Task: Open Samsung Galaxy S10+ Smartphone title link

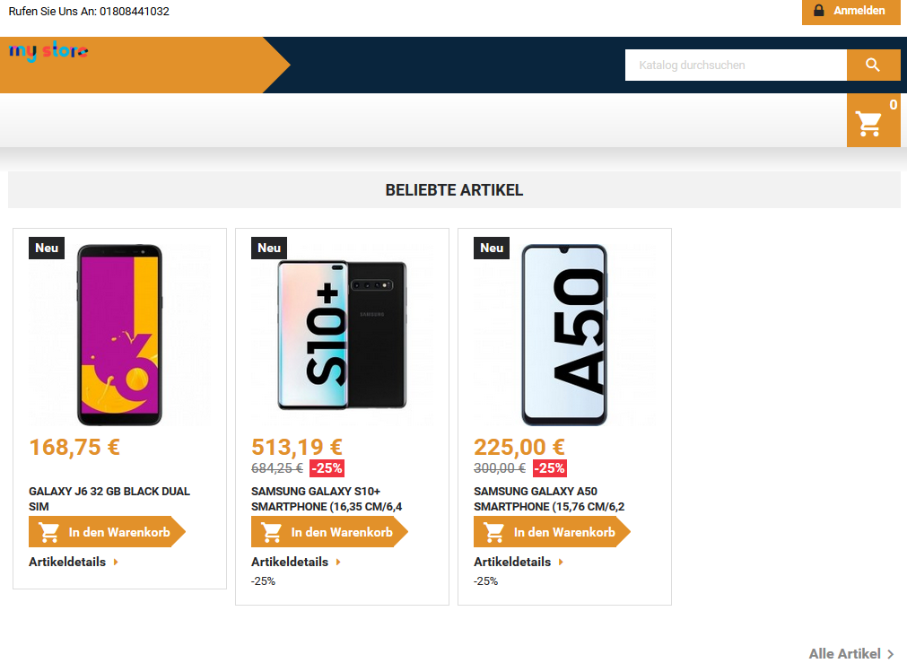Action: [327, 499]
